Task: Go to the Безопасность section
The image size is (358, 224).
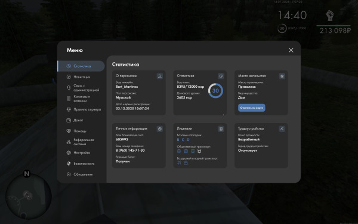Action: pos(81,164)
